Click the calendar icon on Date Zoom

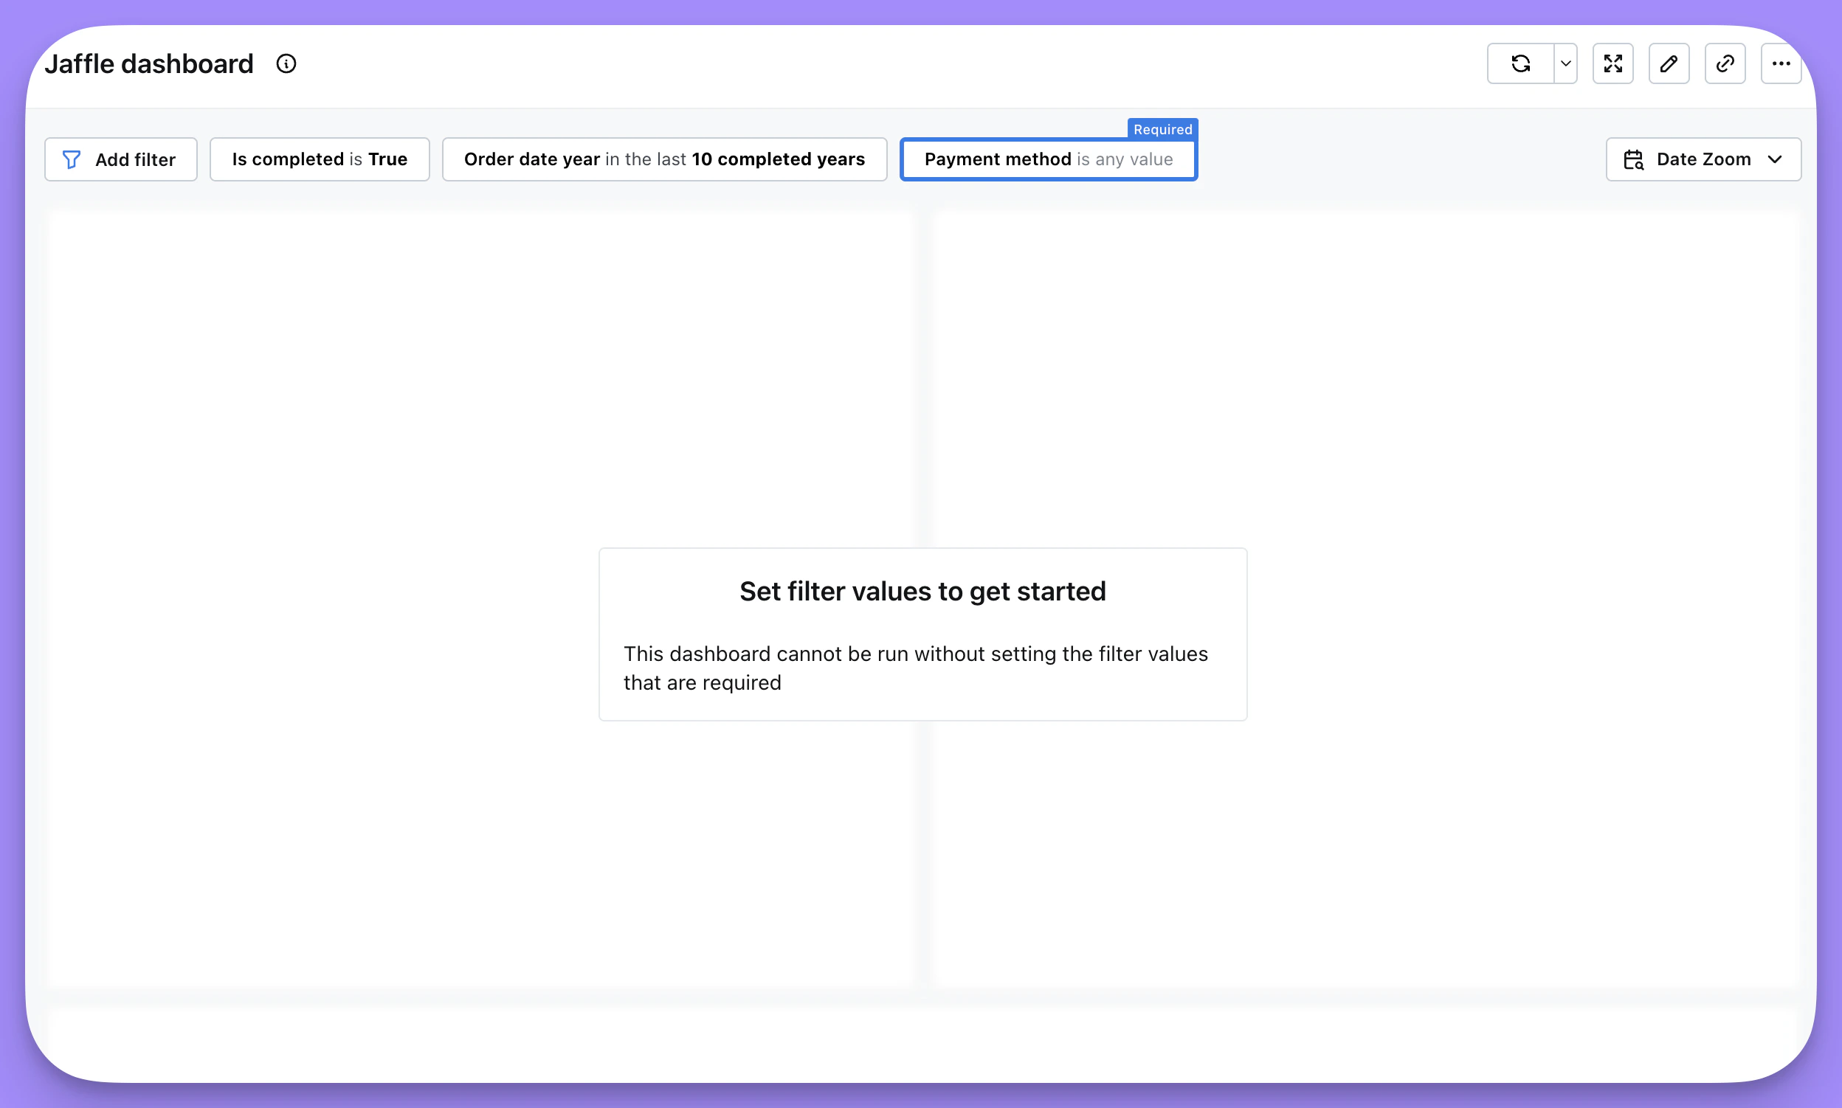(1634, 160)
